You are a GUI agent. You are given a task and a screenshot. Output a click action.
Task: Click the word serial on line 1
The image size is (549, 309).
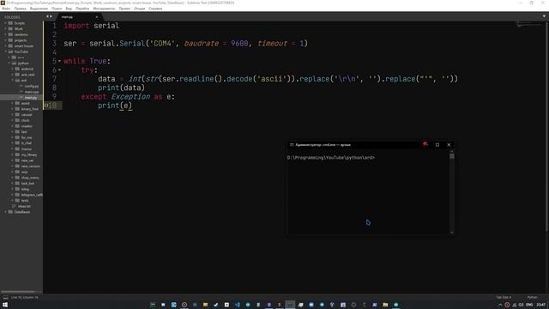[106, 26]
